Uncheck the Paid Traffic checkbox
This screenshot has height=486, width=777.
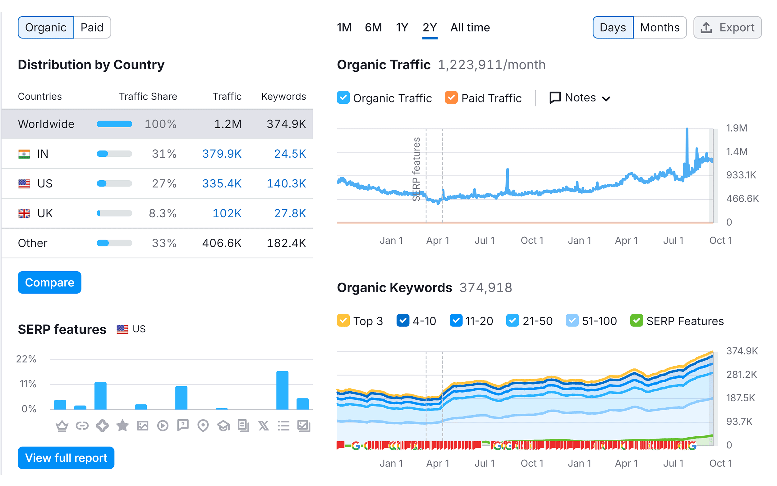pyautogui.click(x=451, y=98)
